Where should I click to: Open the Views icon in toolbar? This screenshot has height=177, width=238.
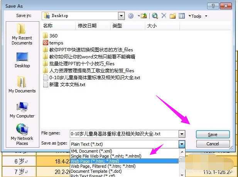[181, 16]
